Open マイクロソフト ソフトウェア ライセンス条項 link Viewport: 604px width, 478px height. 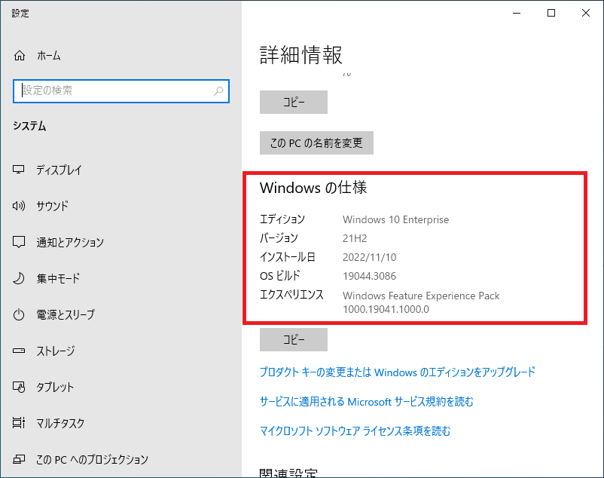click(x=355, y=431)
